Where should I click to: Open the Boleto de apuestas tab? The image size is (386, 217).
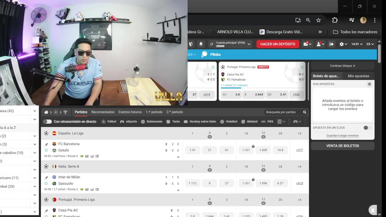[x=326, y=76]
